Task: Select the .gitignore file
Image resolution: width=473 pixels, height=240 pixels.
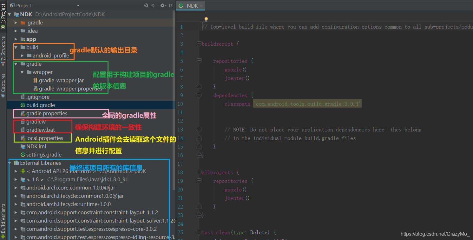Action: coord(35,97)
